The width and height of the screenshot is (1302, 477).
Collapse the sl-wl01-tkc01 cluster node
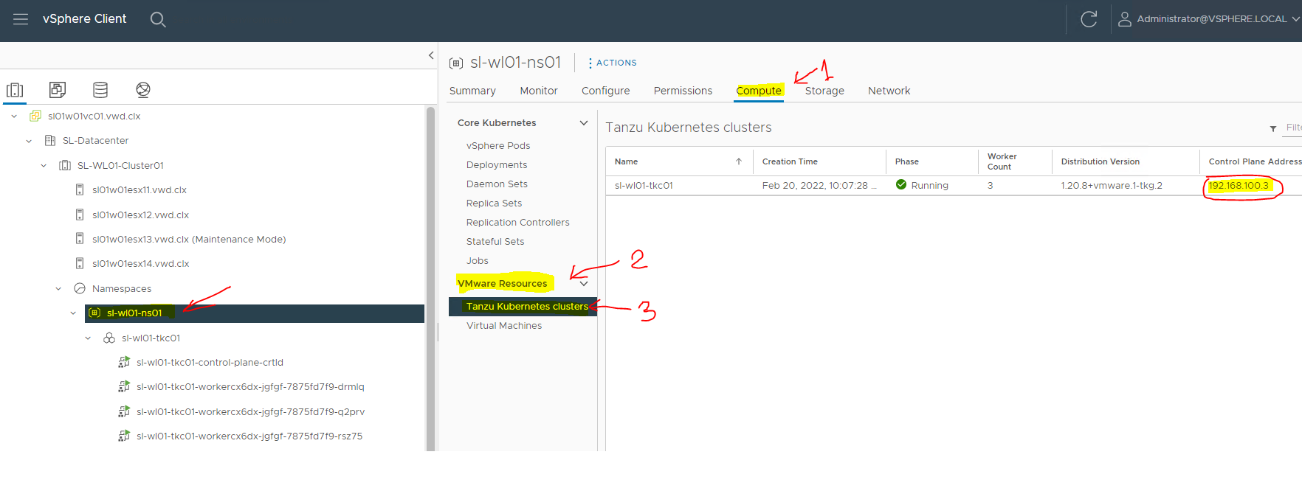tap(88, 338)
